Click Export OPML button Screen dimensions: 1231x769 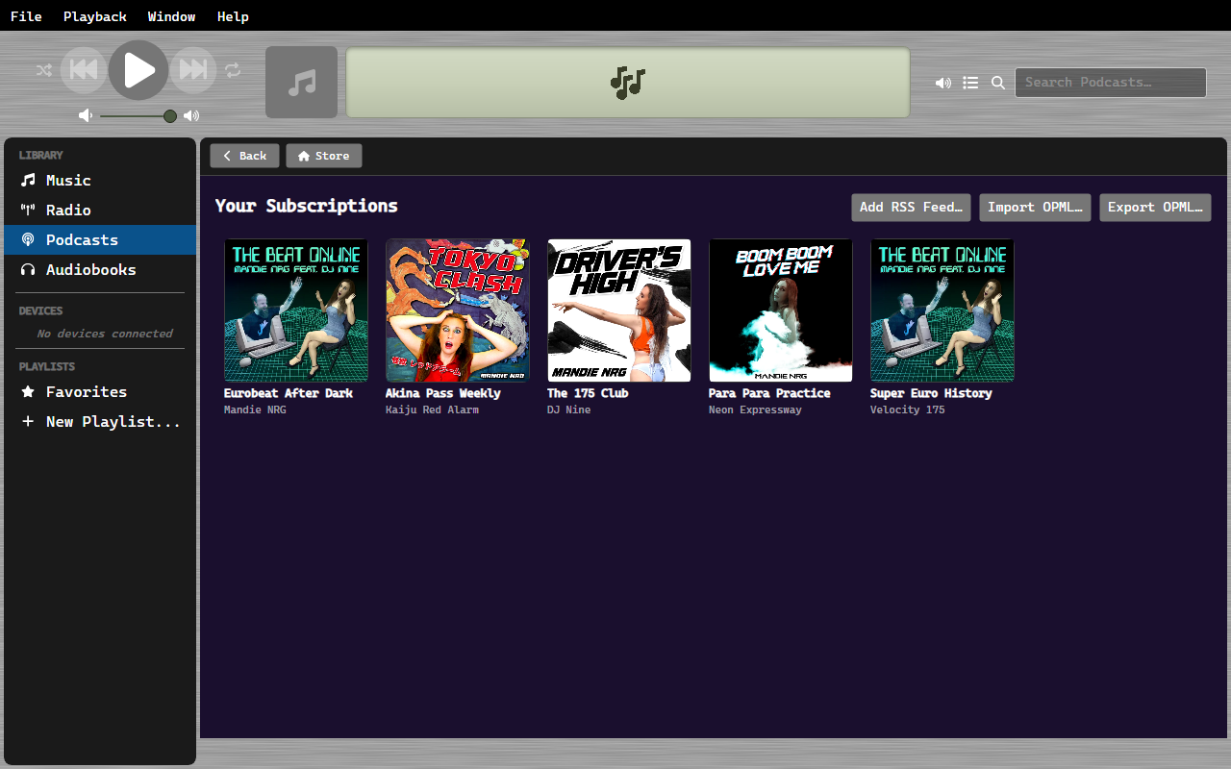pyautogui.click(x=1155, y=208)
